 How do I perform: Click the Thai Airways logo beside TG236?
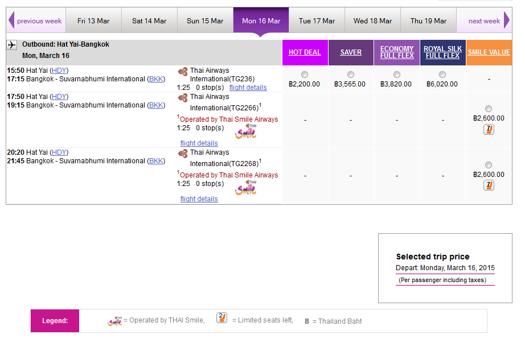coord(183,71)
